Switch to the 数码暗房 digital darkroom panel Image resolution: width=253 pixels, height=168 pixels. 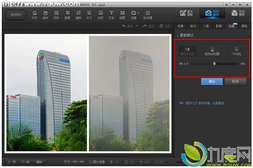coord(212,13)
